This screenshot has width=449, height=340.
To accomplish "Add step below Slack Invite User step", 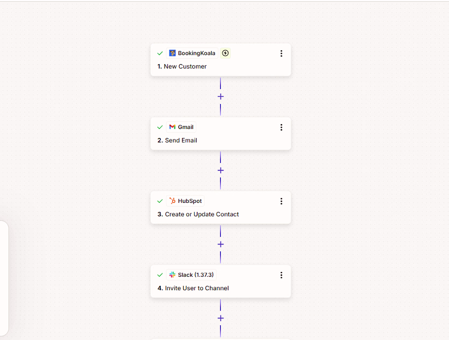I will [x=220, y=318].
